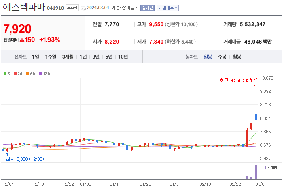282x189 pixels.
Task: Click the 2024.03.04 기준(장마감) date text
Action: 112,8
